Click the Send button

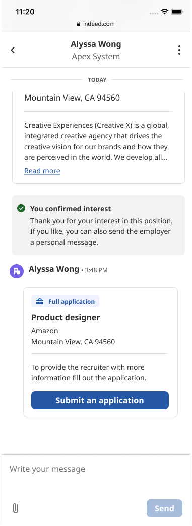(x=164, y=508)
